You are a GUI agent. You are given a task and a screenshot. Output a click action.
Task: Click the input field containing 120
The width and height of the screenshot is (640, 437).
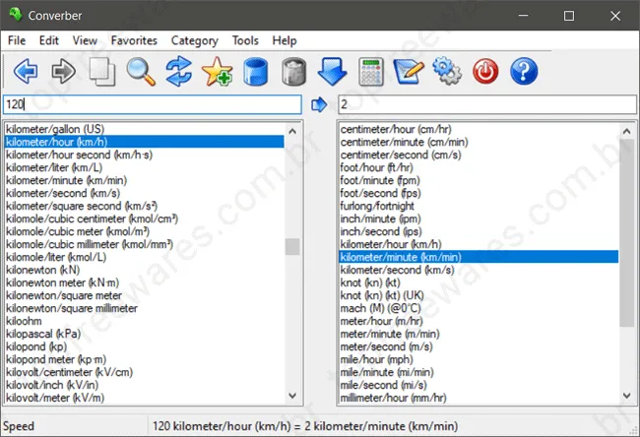coord(153,104)
